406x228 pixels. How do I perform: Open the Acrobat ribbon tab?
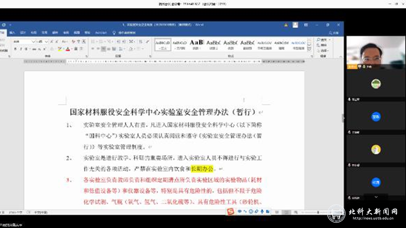[x=101, y=33]
